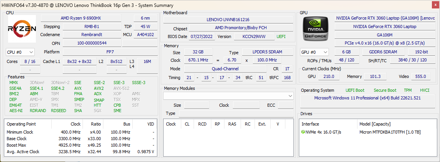Click green checkmark icon beside NVMe drive

point(303,132)
